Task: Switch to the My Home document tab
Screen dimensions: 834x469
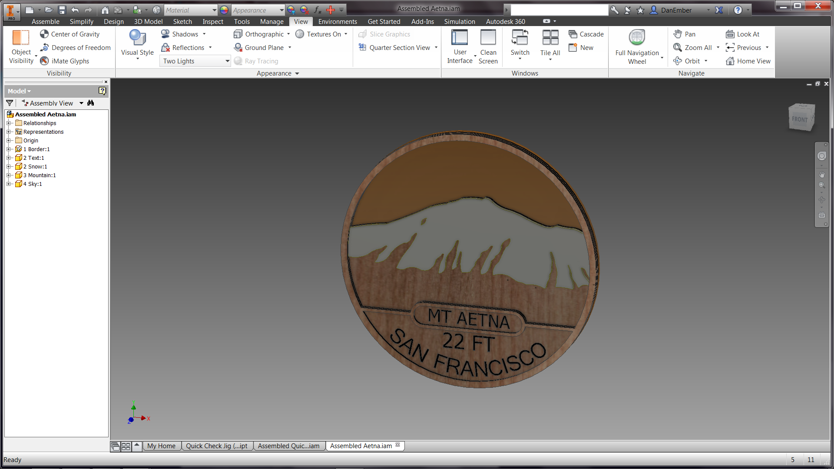Action: click(x=161, y=446)
